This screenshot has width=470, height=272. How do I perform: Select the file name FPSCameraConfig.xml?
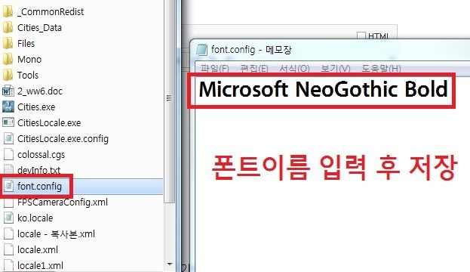63,202
